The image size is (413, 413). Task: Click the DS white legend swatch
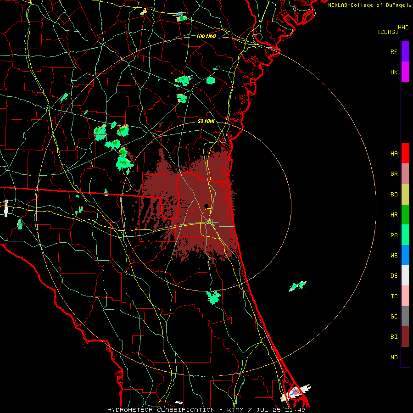[x=405, y=275]
